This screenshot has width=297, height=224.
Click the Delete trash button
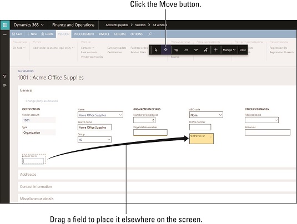(x=47, y=34)
